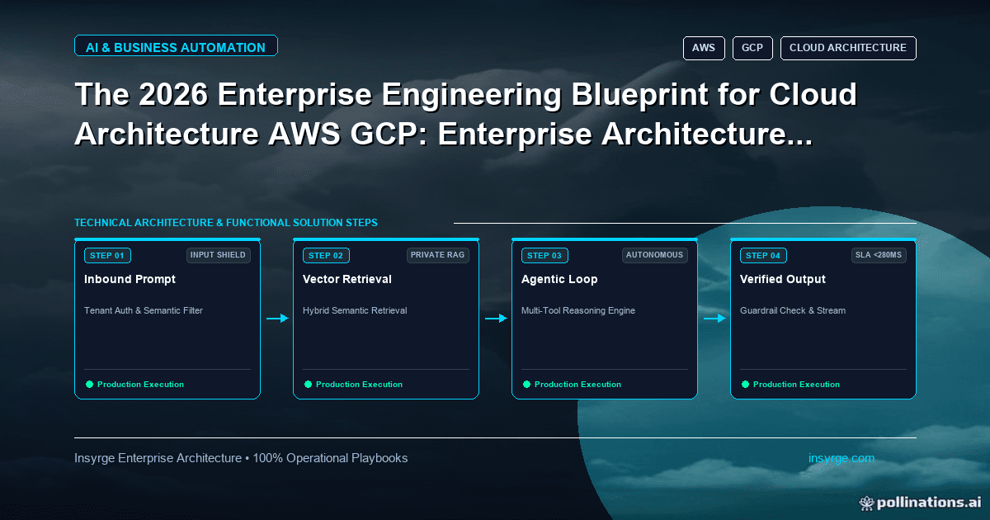Click Tenant Auth & Semantic Filter text

[144, 311]
